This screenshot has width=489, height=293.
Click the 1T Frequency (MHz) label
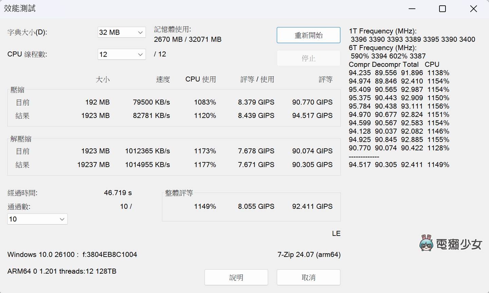383,31
